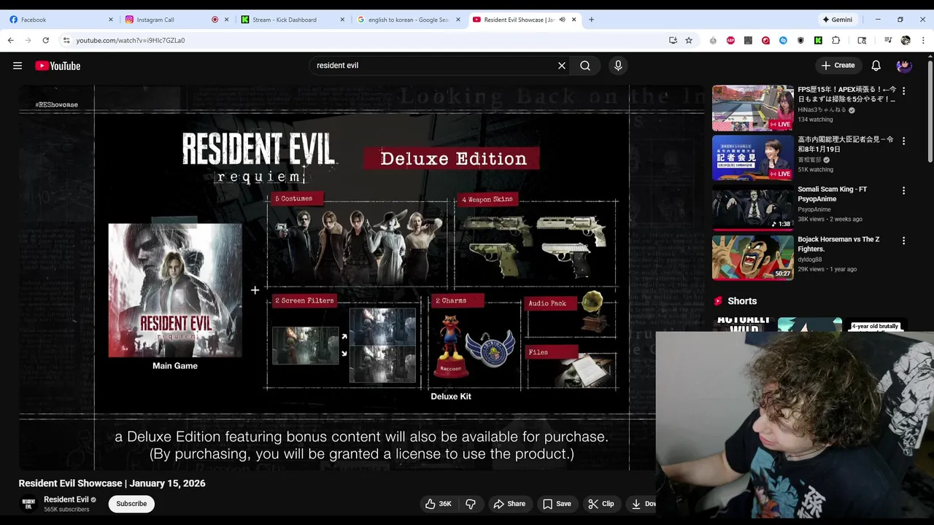Open the Shazam extension icon

pos(783,40)
